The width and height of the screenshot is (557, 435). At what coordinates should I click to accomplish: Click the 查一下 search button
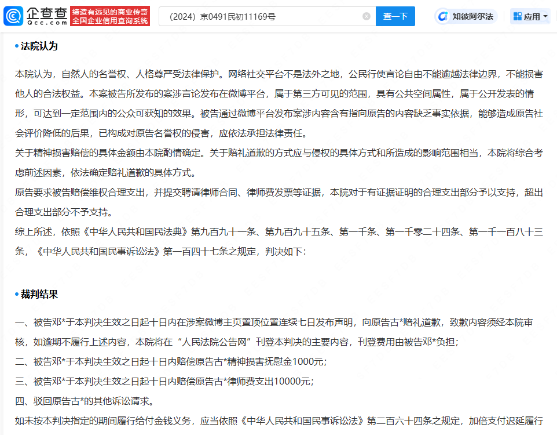coord(395,16)
